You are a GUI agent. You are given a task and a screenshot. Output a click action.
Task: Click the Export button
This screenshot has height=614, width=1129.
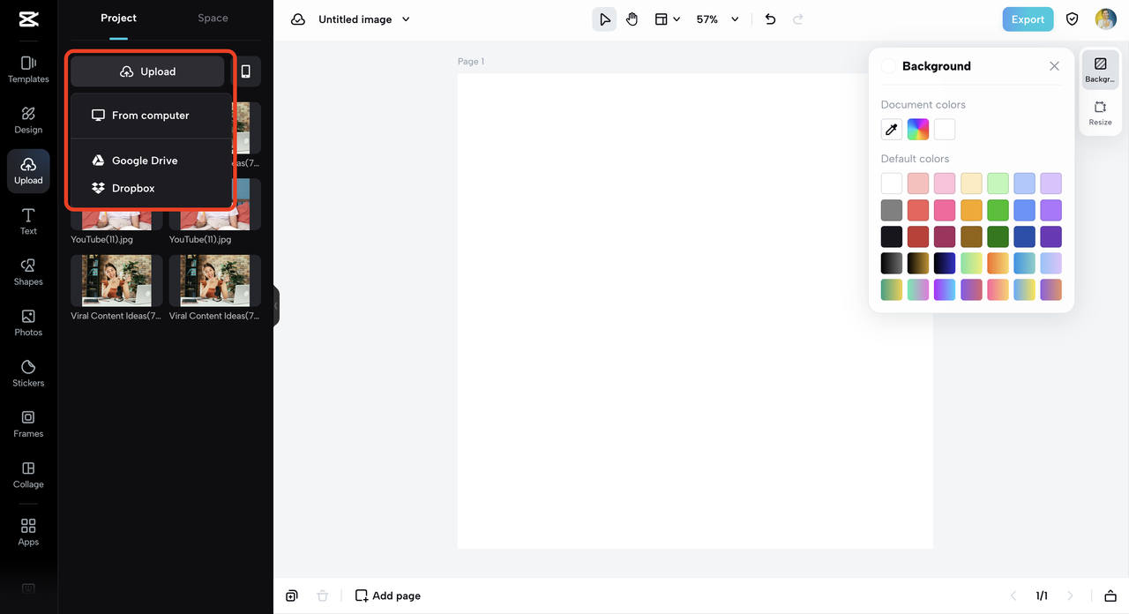pos(1028,19)
